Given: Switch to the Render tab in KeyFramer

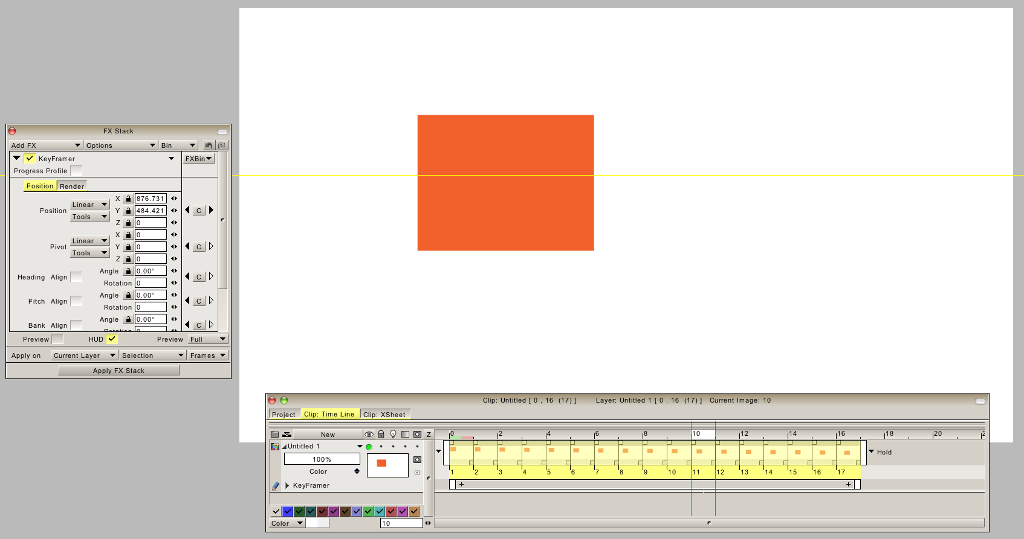Looking at the screenshot, I should (72, 187).
